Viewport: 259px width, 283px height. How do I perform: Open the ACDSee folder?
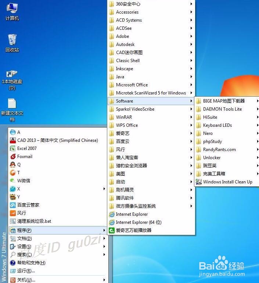pos(151,28)
